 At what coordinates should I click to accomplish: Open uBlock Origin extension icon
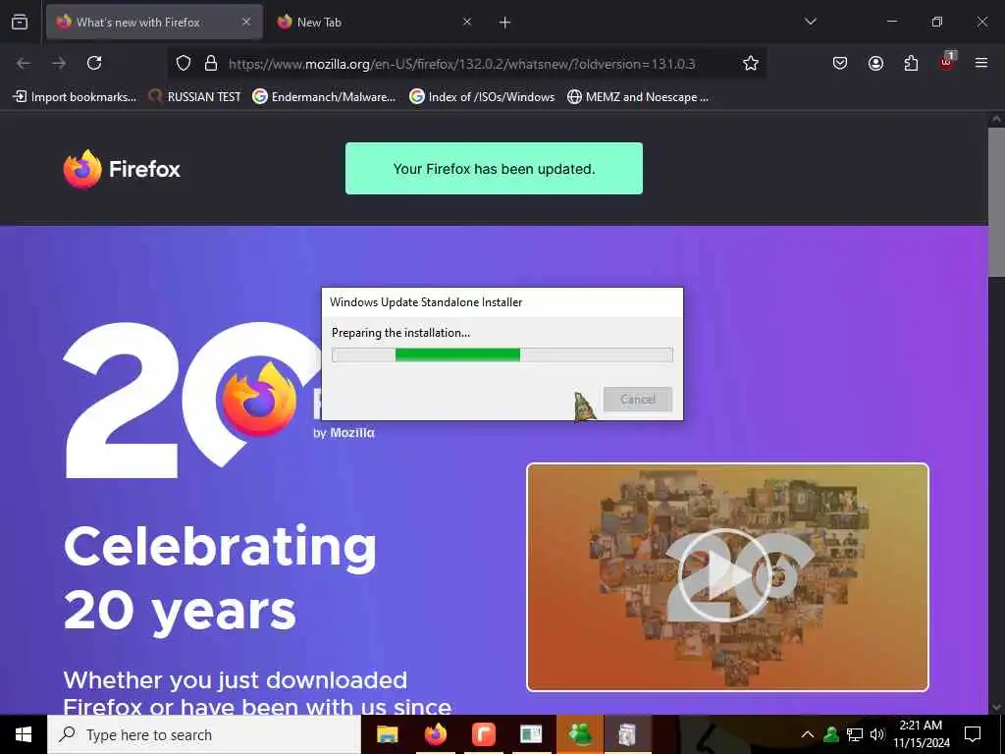click(947, 62)
